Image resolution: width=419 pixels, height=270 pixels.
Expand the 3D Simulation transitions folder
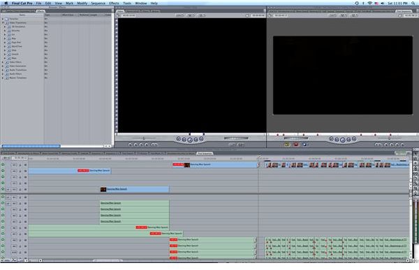point(5,27)
